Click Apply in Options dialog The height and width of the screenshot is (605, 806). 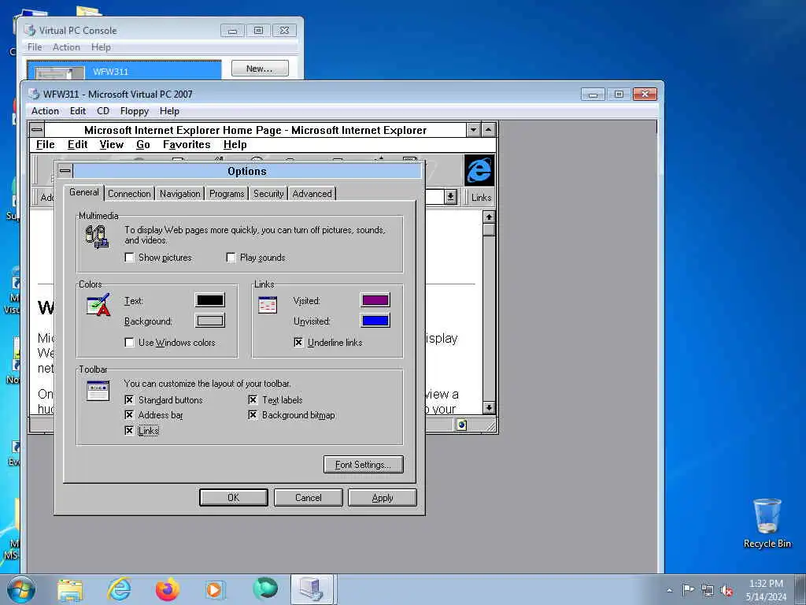tap(382, 498)
